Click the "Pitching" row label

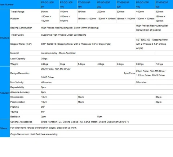[x=14, y=107]
